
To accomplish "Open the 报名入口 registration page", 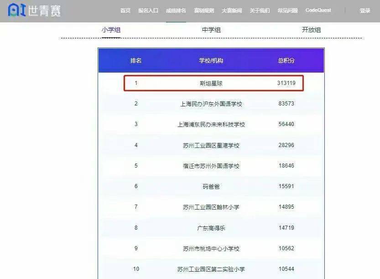I will [x=148, y=11].
